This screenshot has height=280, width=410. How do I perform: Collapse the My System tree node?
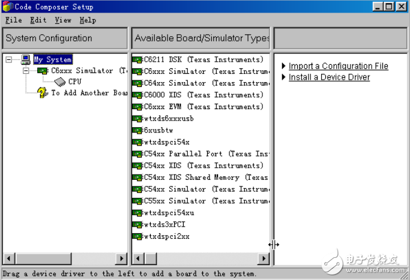[x=9, y=59]
